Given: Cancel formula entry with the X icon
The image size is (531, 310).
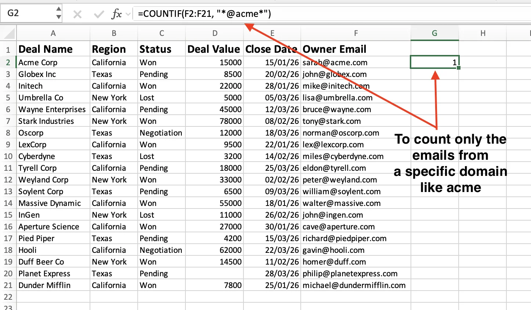Looking at the screenshot, I should pos(77,14).
